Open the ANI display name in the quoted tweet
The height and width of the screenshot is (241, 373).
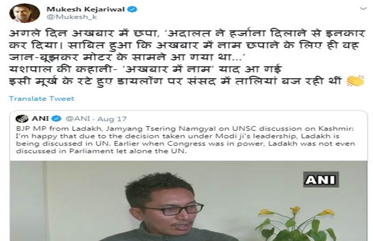(40, 118)
